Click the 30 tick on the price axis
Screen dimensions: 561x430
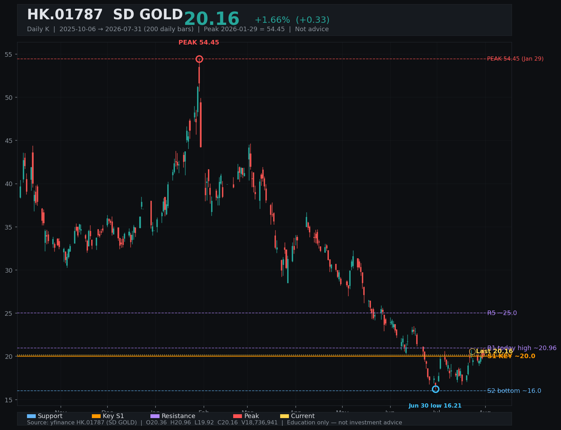(8, 270)
